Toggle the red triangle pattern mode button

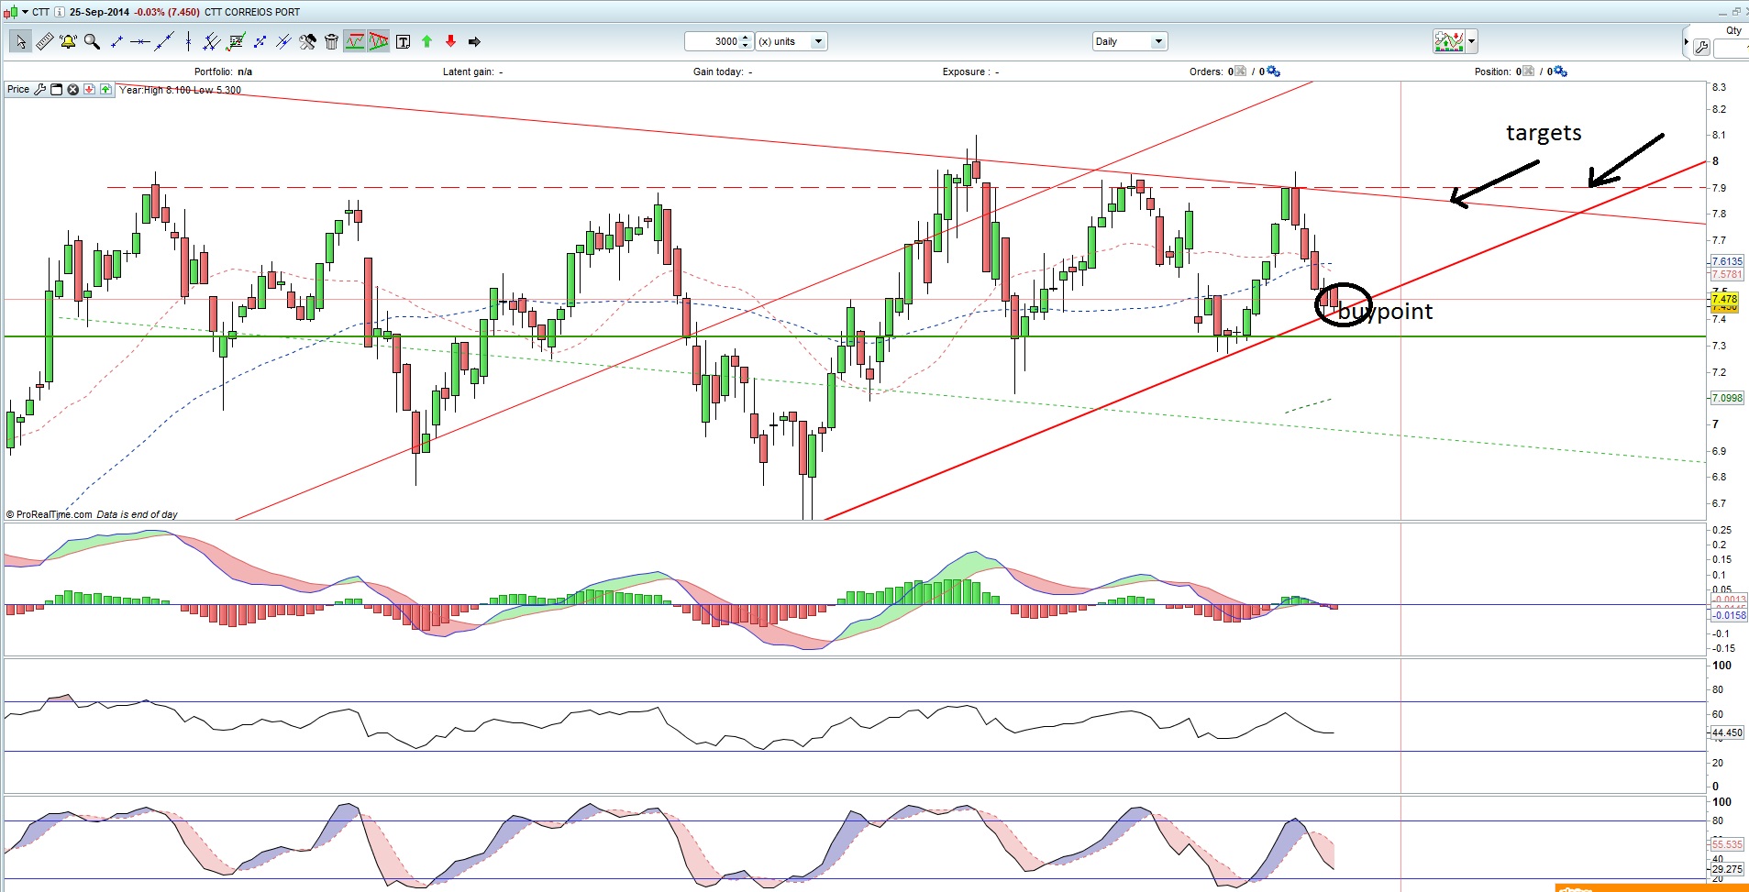coord(379,41)
